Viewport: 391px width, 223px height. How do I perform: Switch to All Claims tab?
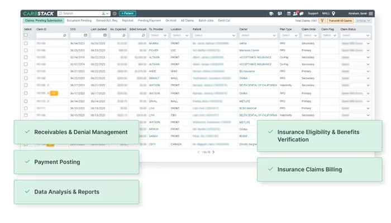tap(187, 21)
